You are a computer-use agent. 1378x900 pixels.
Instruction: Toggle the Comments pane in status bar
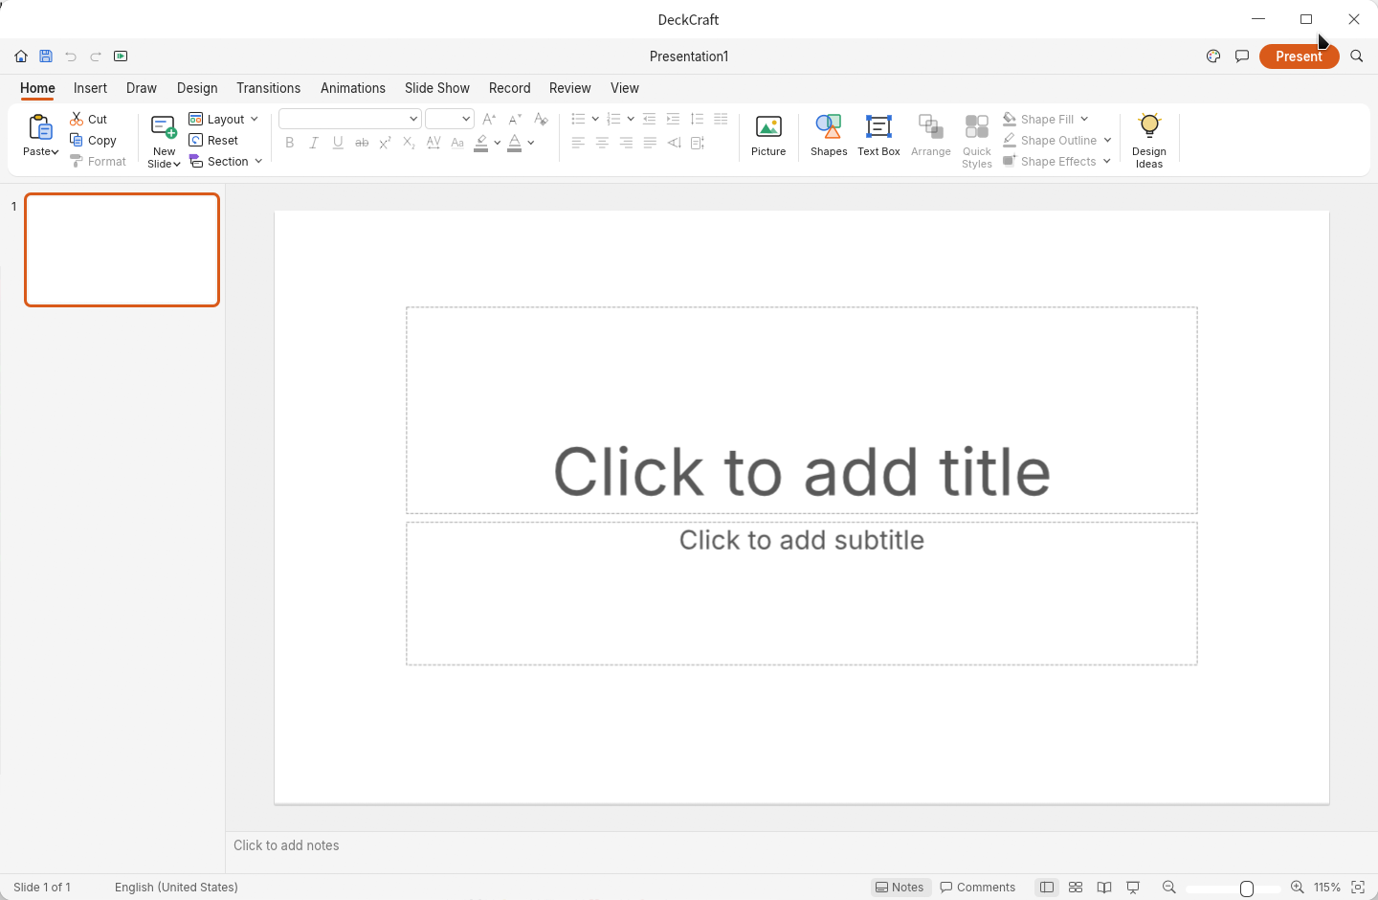[978, 888]
